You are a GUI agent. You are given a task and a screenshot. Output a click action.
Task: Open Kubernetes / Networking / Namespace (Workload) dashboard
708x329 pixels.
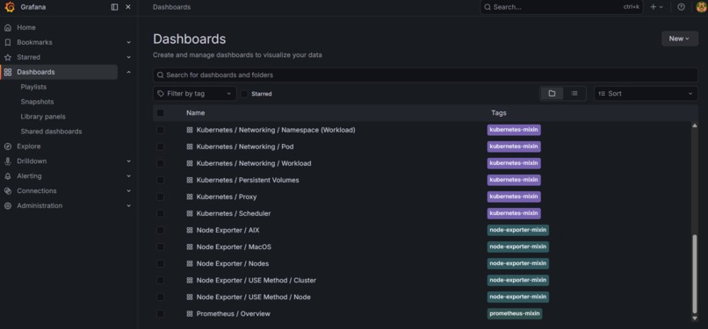[x=276, y=130]
